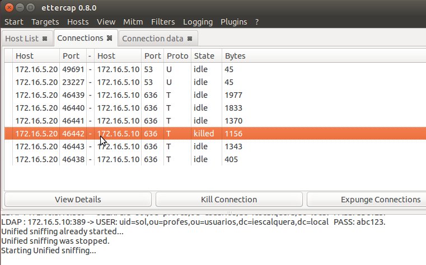426x265 pixels.
Task: Click the View Details button
Action: (x=78, y=200)
